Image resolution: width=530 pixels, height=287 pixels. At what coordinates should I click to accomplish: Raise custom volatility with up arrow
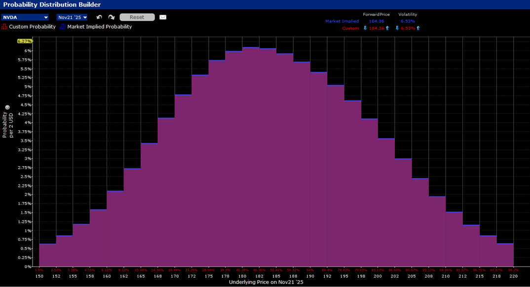click(418, 28)
